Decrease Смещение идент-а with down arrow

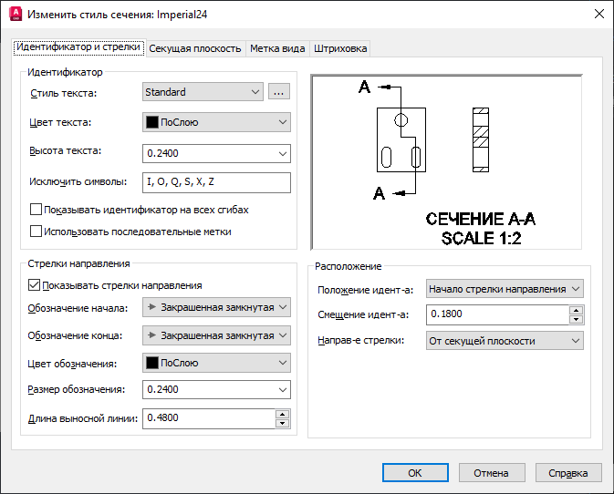point(576,320)
